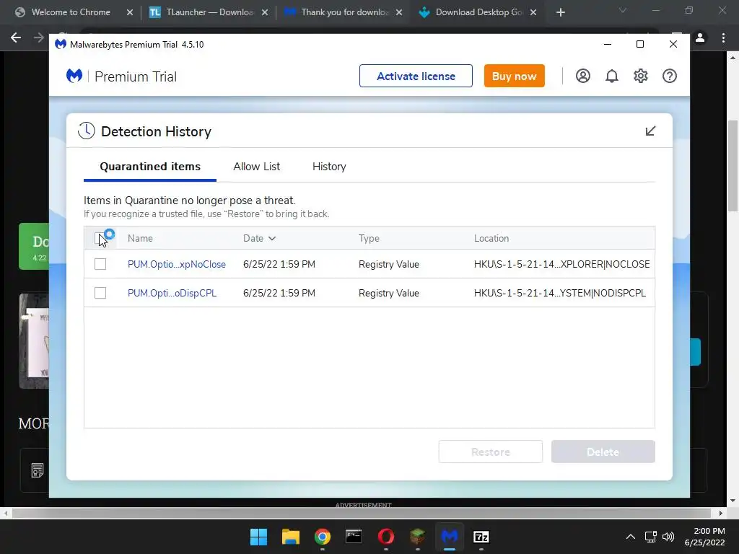This screenshot has height=554, width=739.
Task: Check the PUM.Optio...xpNoClose item
Action: coord(100,264)
